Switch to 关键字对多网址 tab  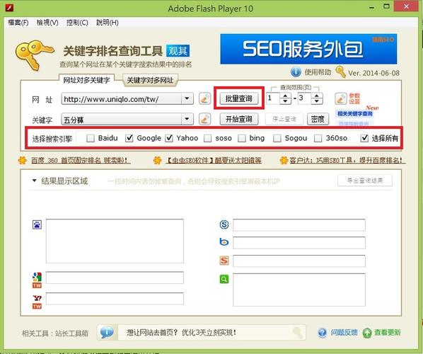point(150,80)
